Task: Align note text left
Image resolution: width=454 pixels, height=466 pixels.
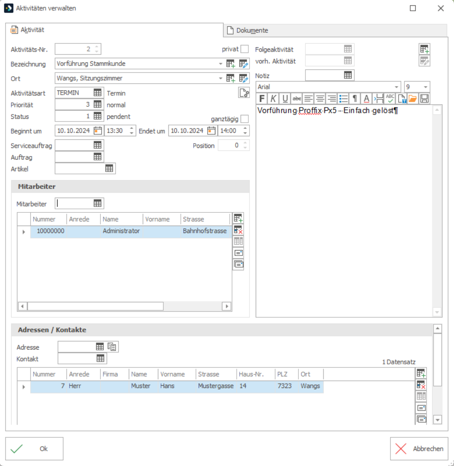Action: pyautogui.click(x=308, y=99)
